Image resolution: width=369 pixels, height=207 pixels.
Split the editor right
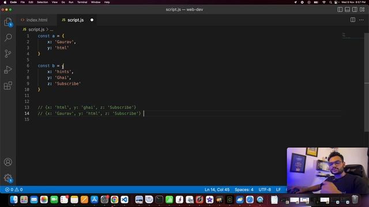click(x=352, y=20)
